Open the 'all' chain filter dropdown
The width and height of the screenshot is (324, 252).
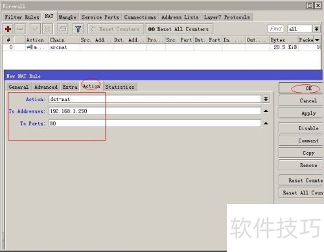coord(316,29)
